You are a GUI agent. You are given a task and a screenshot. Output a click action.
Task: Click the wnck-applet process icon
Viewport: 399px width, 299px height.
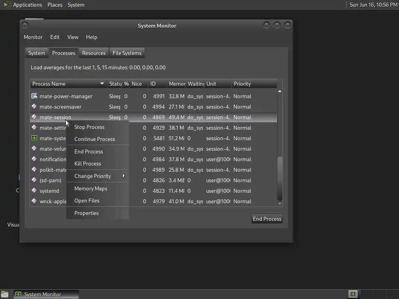tap(34, 201)
